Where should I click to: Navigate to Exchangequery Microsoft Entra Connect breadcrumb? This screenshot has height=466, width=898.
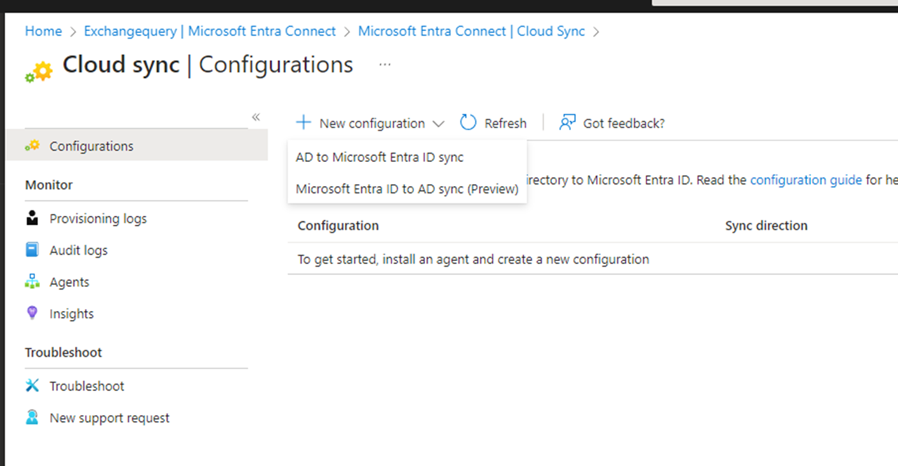[x=210, y=31]
